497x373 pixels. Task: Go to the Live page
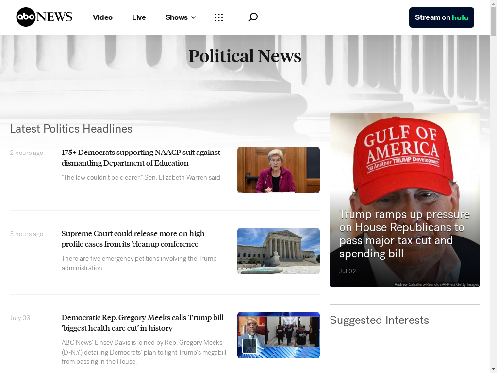click(139, 17)
